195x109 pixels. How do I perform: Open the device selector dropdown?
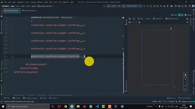(x=132, y=6)
